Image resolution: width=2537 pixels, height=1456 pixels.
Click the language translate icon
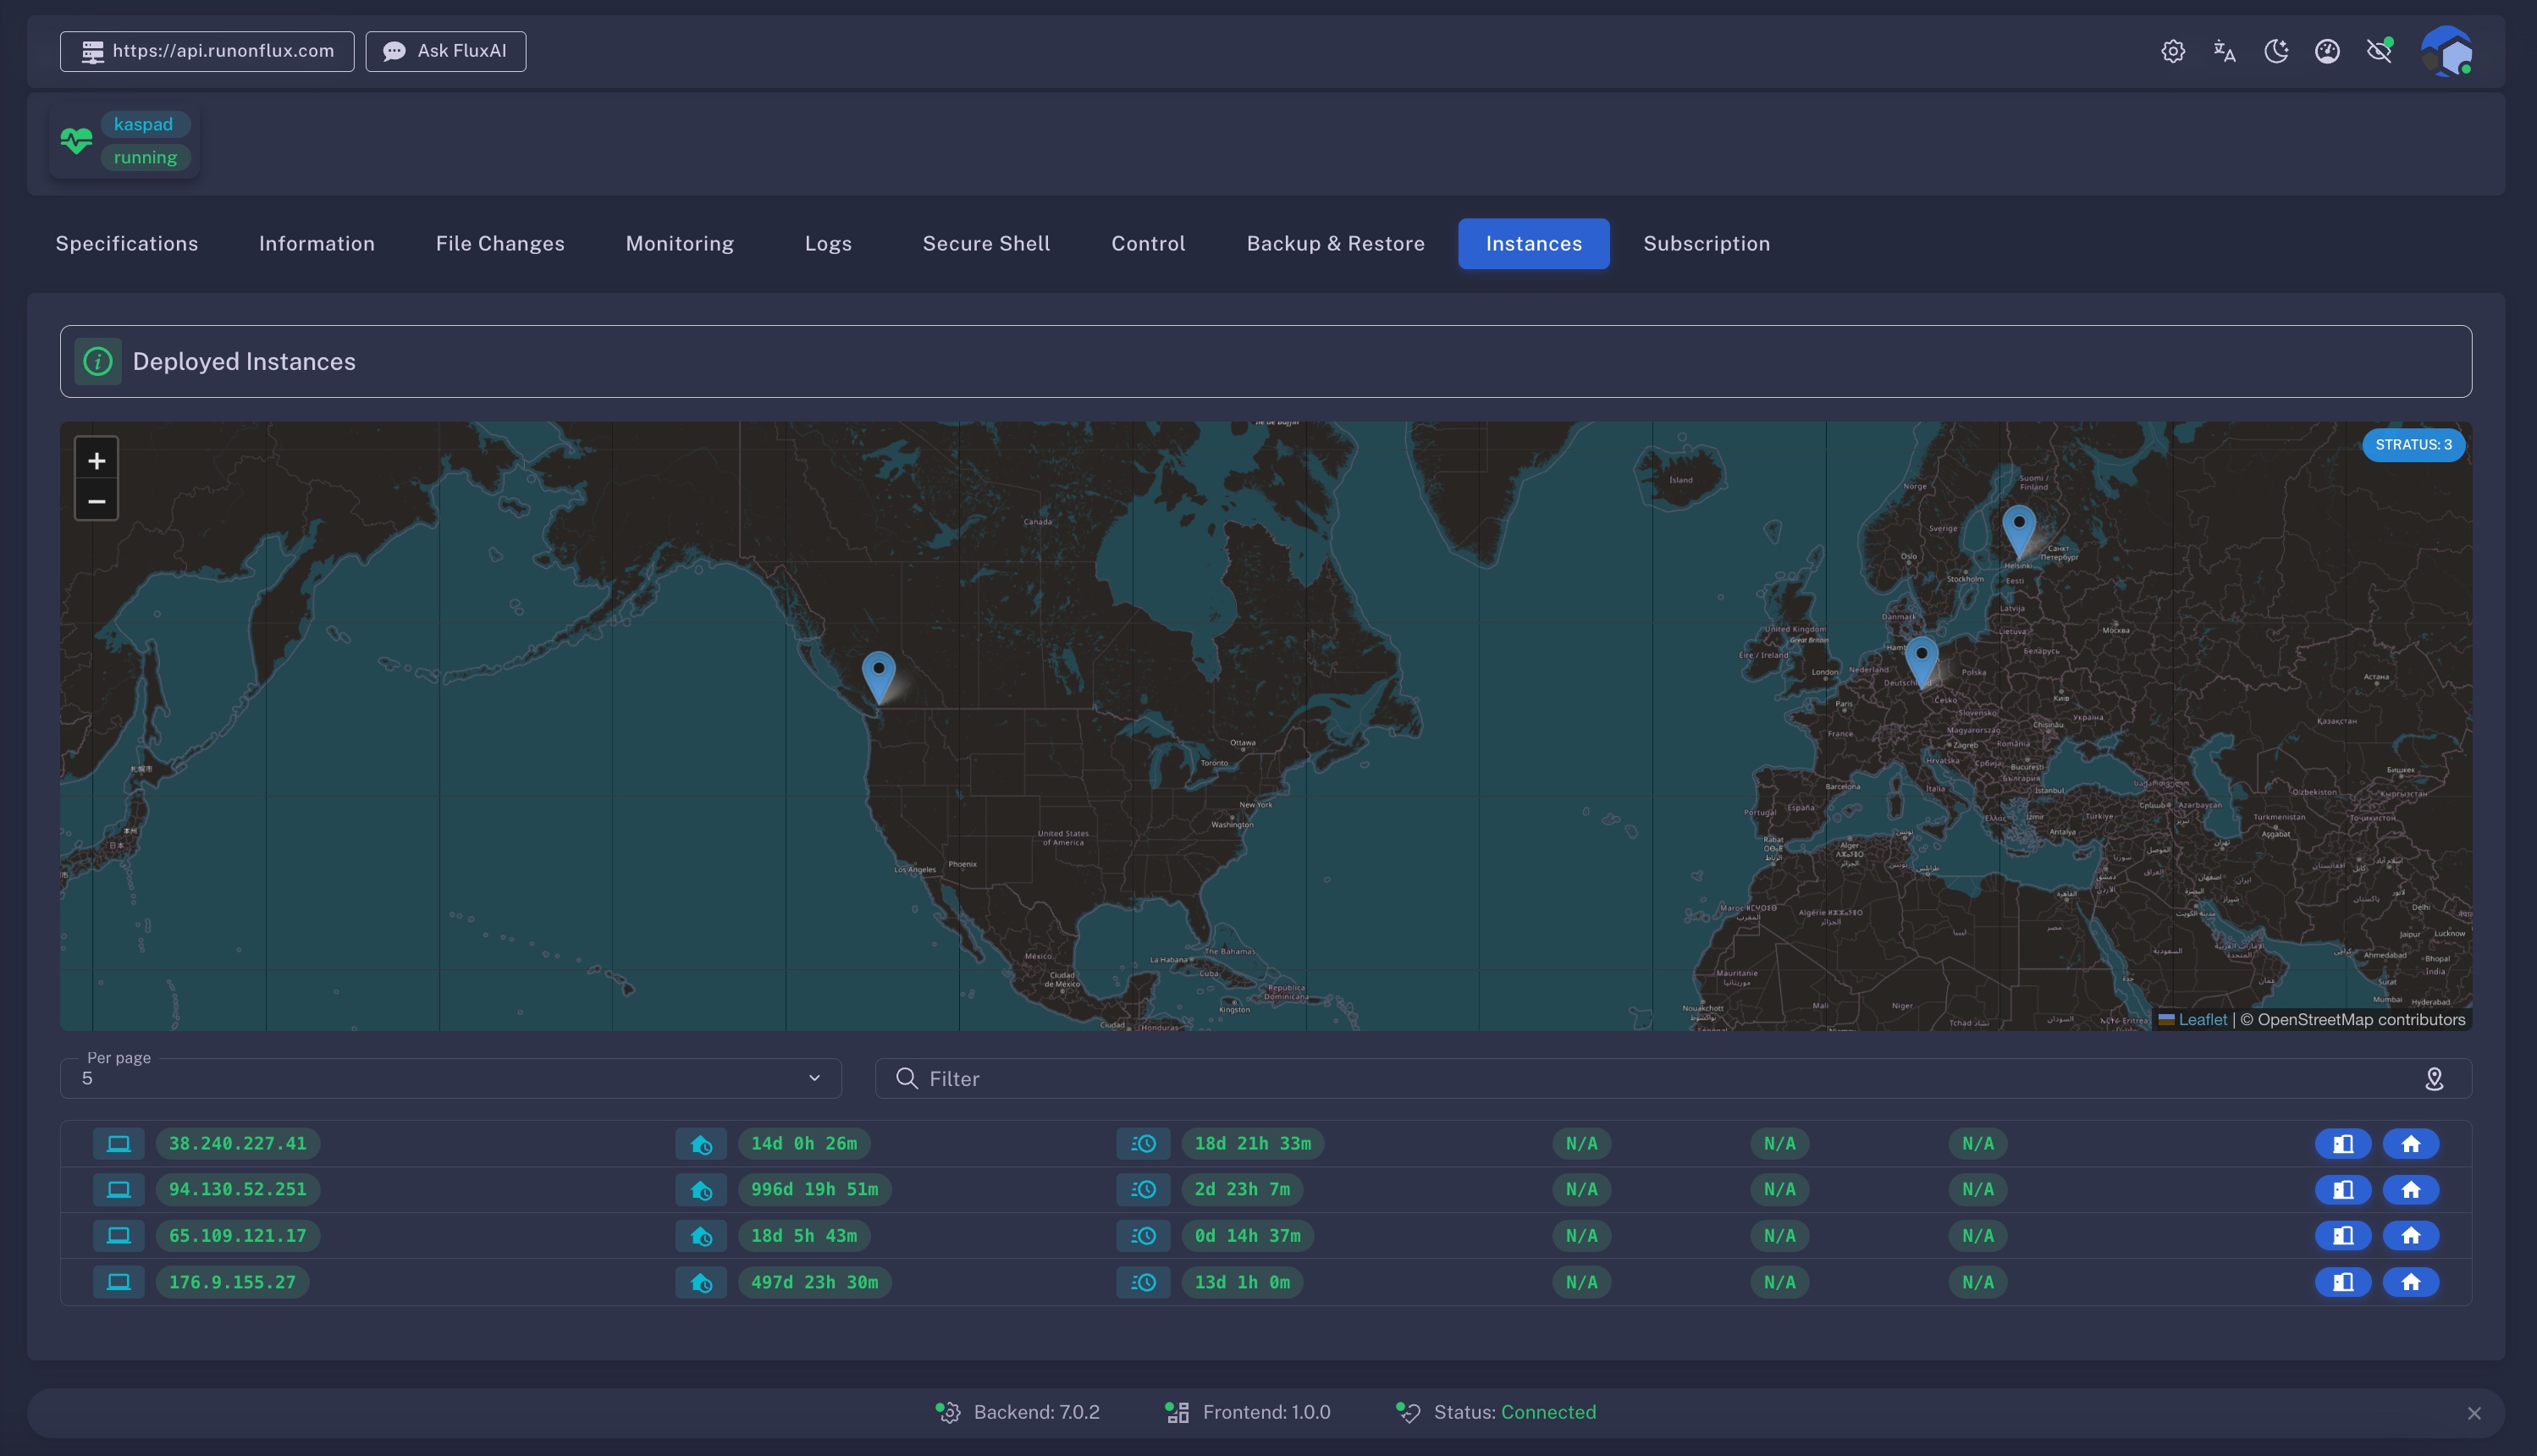coord(2224,51)
